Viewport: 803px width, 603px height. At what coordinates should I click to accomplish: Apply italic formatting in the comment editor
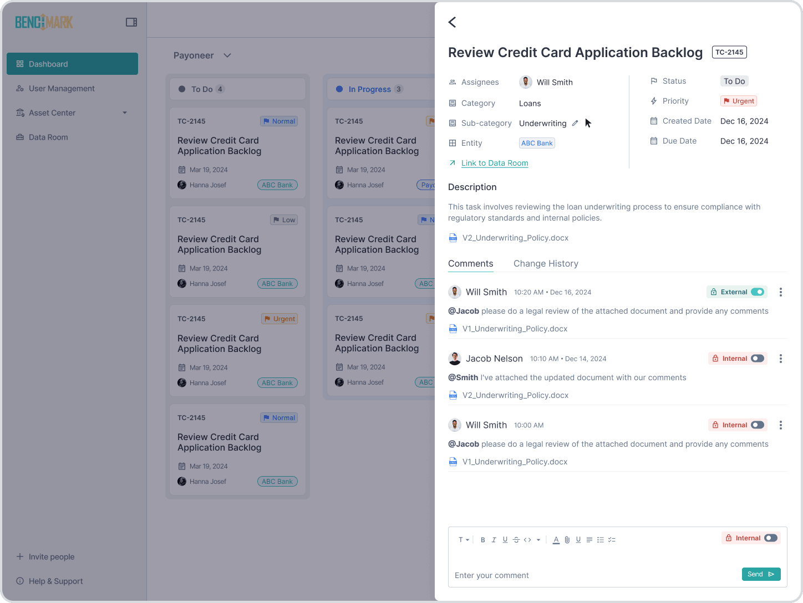(x=494, y=540)
